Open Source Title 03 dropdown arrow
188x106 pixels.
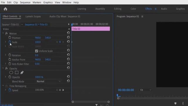click(22, 24)
